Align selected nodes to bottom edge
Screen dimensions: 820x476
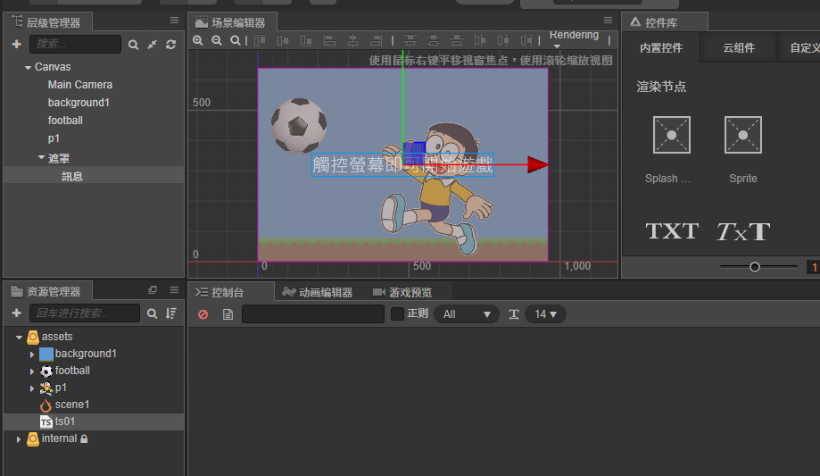[x=306, y=40]
